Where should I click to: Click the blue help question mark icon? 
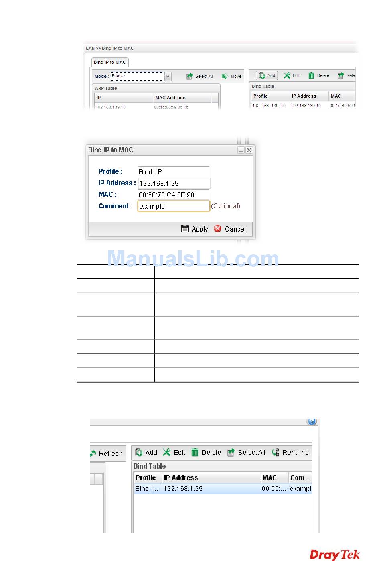click(312, 421)
